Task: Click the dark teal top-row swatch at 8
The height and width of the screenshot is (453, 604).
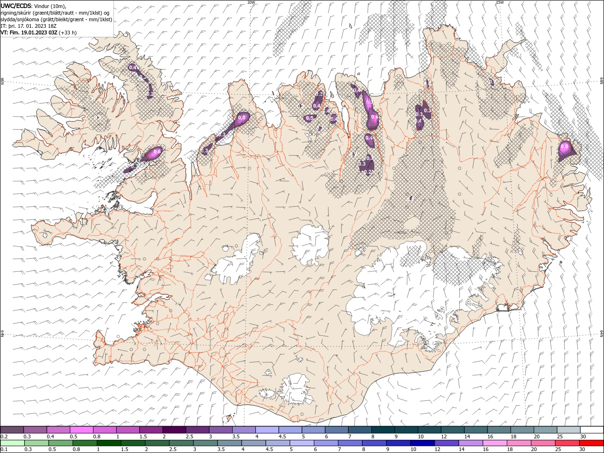Action: click(x=383, y=429)
